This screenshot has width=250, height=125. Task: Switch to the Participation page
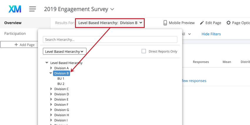point(15,34)
